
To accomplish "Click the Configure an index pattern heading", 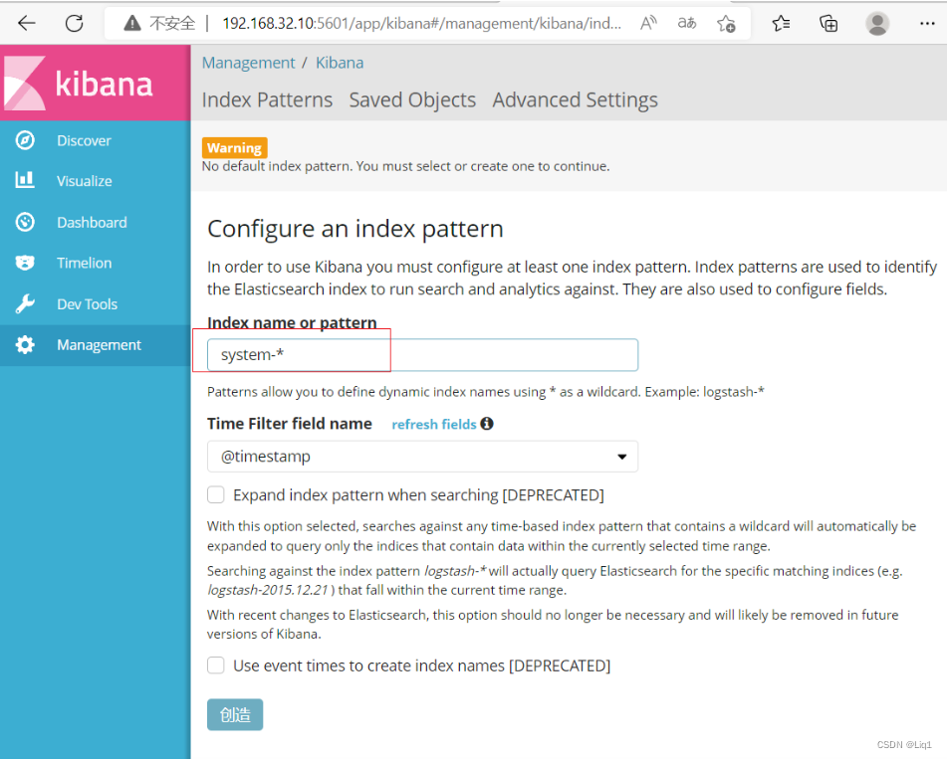I will click(355, 229).
